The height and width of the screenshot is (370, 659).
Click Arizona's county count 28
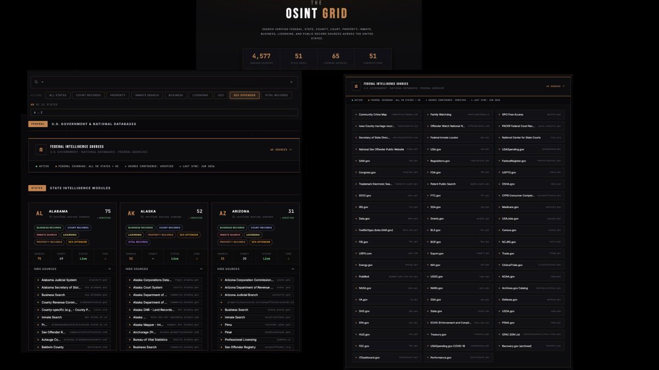245,259
